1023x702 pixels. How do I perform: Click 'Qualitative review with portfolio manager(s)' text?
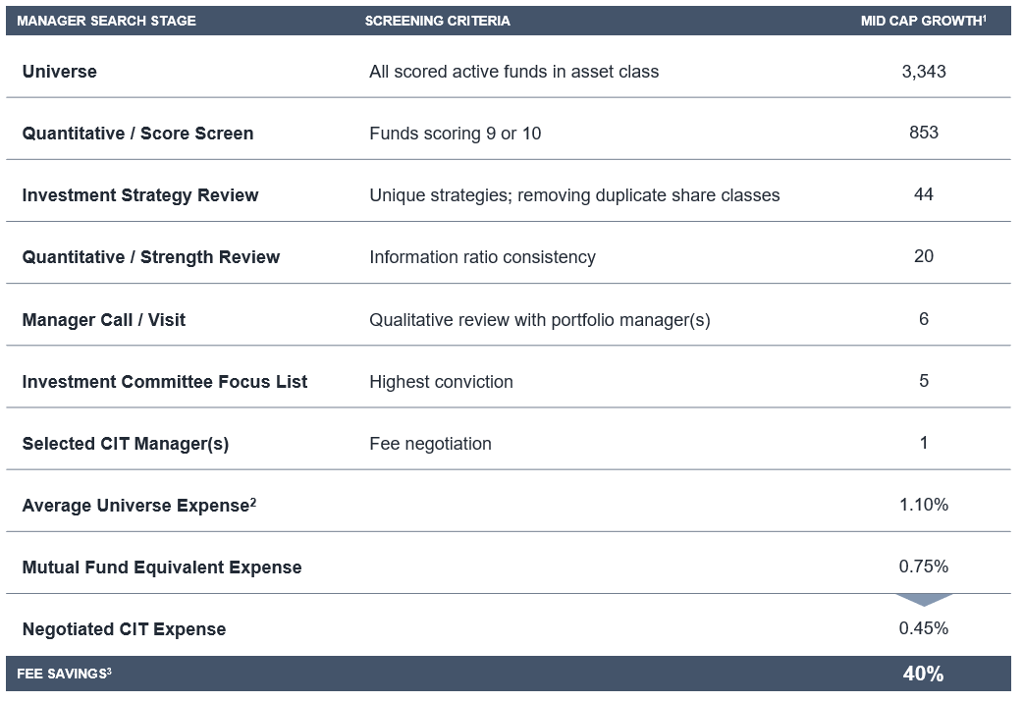pos(539,320)
